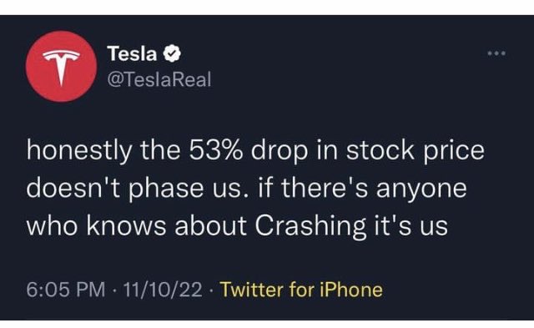
Task: Click the word "about" in the last line
Action: (x=210, y=225)
